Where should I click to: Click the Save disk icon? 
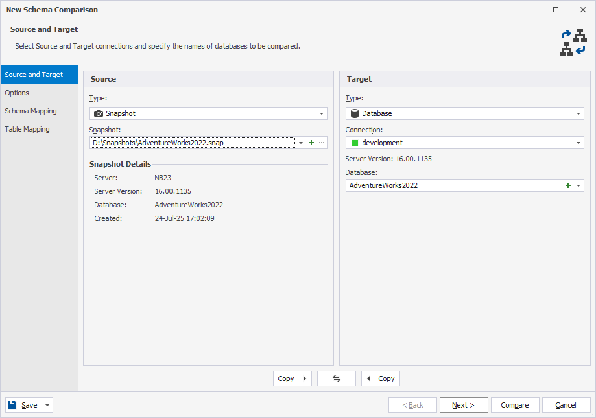click(x=12, y=404)
